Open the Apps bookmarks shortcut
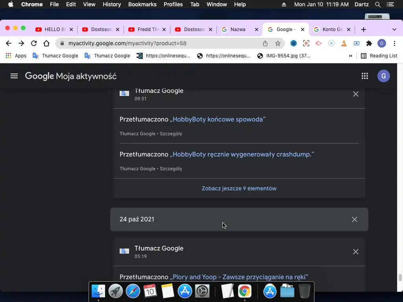Viewport: 403px width, 302px height. point(16,56)
